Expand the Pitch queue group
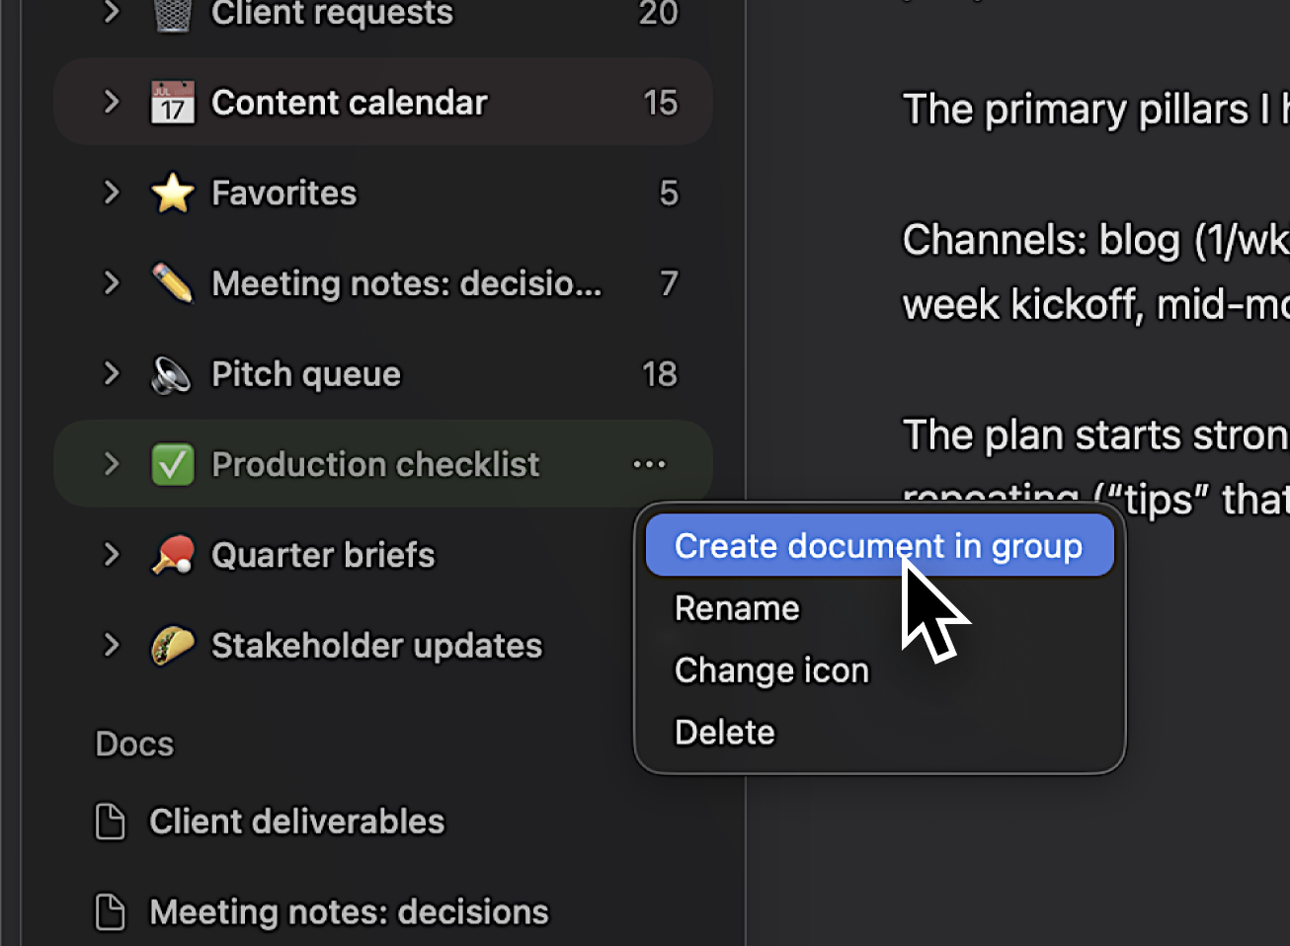The image size is (1290, 946). tap(112, 375)
